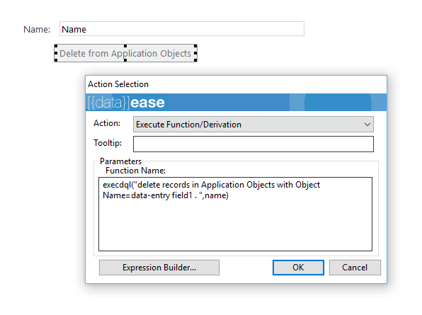Image resolution: width=422 pixels, height=315 pixels.
Task: Click the Action Selection title bar
Action: (236, 84)
